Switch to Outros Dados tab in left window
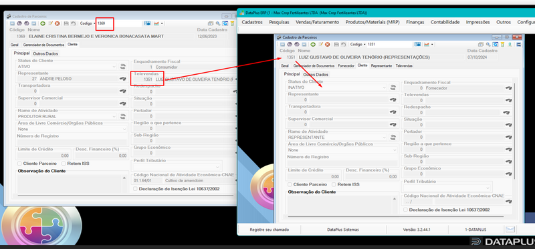The height and width of the screenshot is (249, 535). (45, 53)
